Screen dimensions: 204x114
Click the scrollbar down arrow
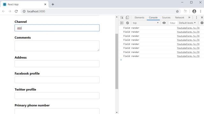pos(117,112)
